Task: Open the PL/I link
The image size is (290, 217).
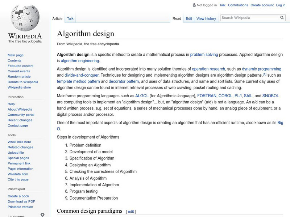Action: 238,96
